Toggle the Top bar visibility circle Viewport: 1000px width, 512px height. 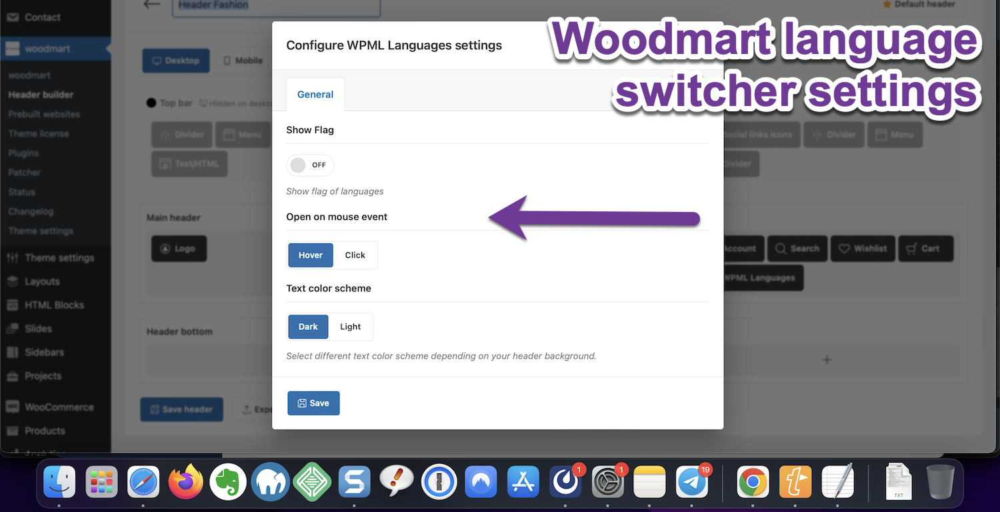tap(151, 103)
